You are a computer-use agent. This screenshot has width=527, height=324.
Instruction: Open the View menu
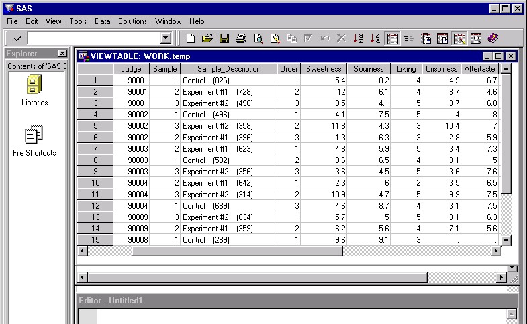coord(53,21)
